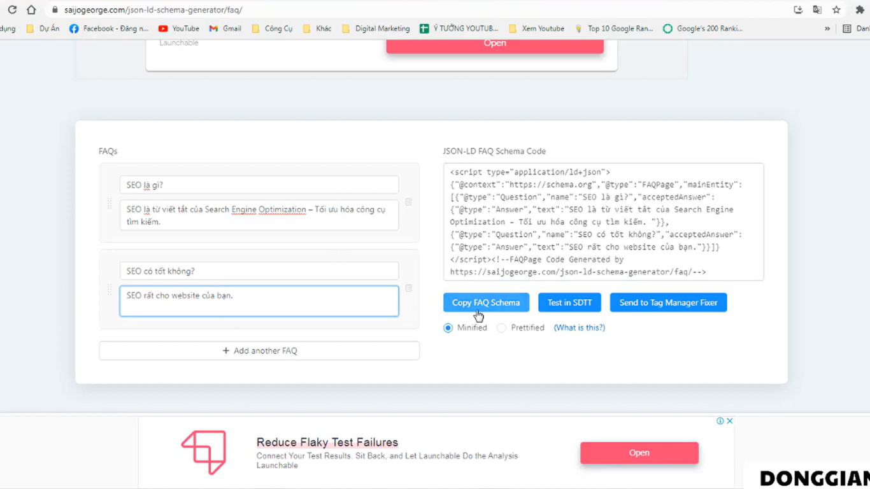Grab the drag handle of the second FAQ

109,290
